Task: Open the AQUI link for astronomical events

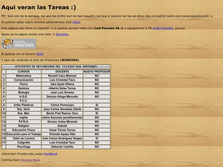Action: click(x=76, y=22)
